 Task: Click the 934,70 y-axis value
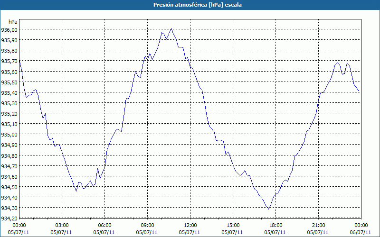(x=9, y=166)
